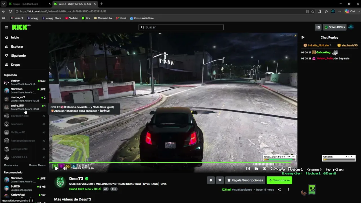The image size is (361, 203).
Task: Collapse the Chat Replay panel
Action: 303,37
